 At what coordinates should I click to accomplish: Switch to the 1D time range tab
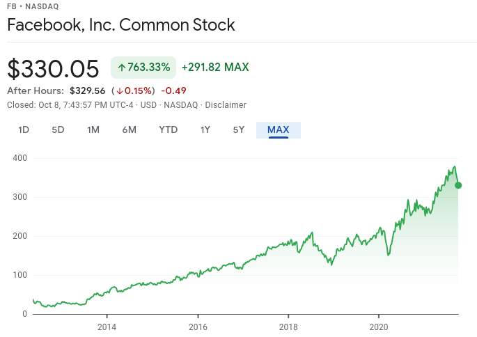(24, 130)
